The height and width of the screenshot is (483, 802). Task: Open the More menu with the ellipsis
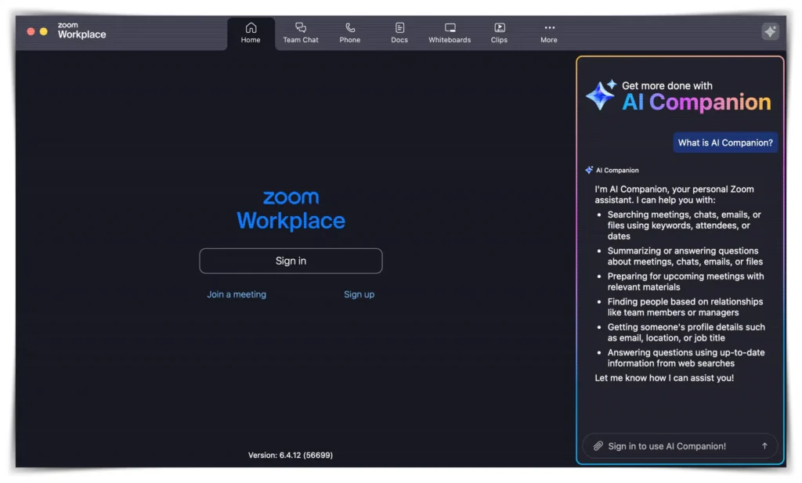(548, 27)
